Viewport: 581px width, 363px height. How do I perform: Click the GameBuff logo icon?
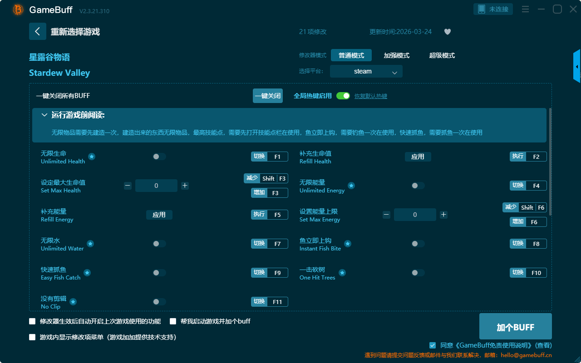(x=18, y=10)
